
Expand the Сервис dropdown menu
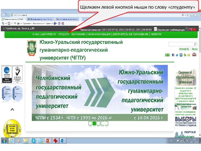pyautogui.click(x=49, y=23)
